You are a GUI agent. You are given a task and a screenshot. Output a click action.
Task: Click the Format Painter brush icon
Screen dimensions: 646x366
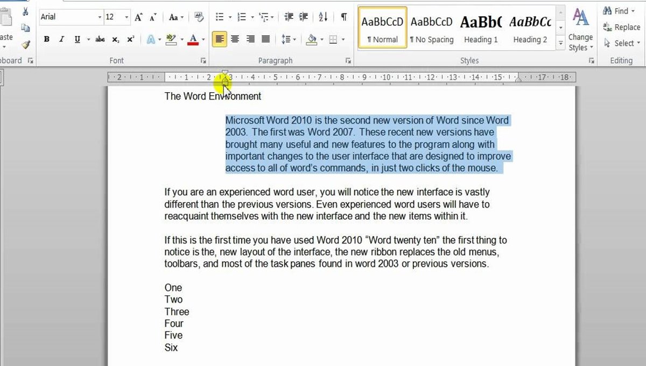point(25,44)
